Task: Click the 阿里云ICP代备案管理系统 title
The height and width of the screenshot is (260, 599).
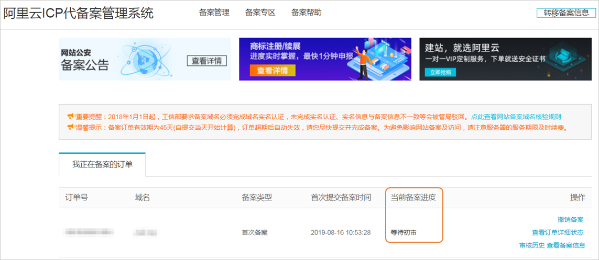Action: point(79,14)
